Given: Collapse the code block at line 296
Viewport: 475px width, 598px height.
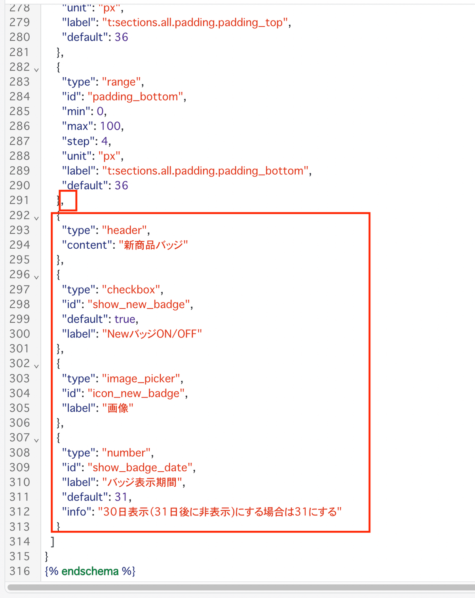Looking at the screenshot, I should 36,278.
